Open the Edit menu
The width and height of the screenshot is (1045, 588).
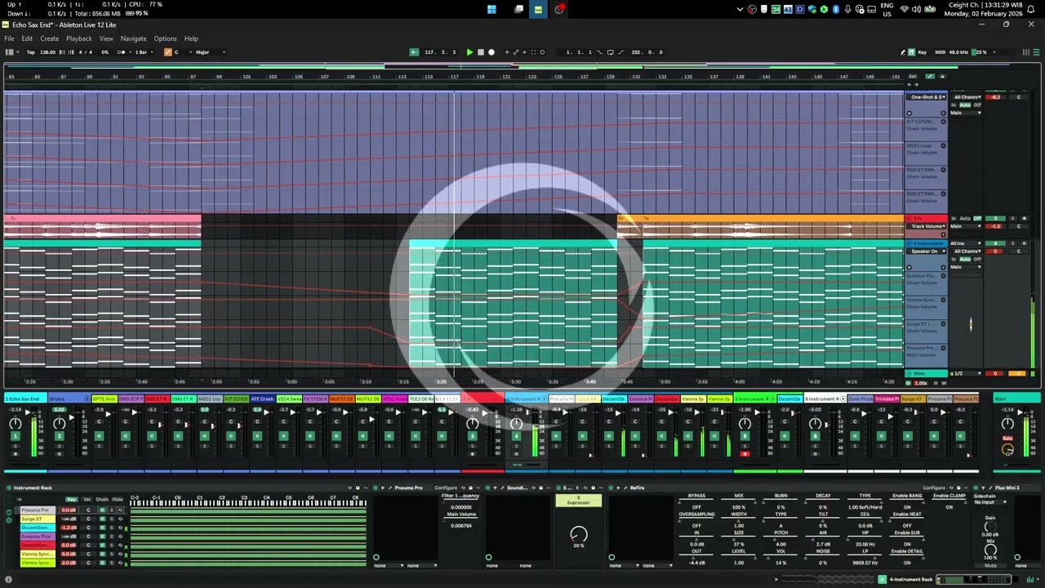tap(27, 38)
